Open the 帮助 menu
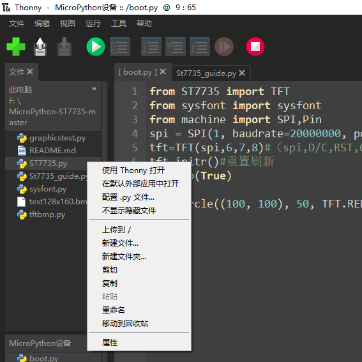362x362 pixels. 144,24
